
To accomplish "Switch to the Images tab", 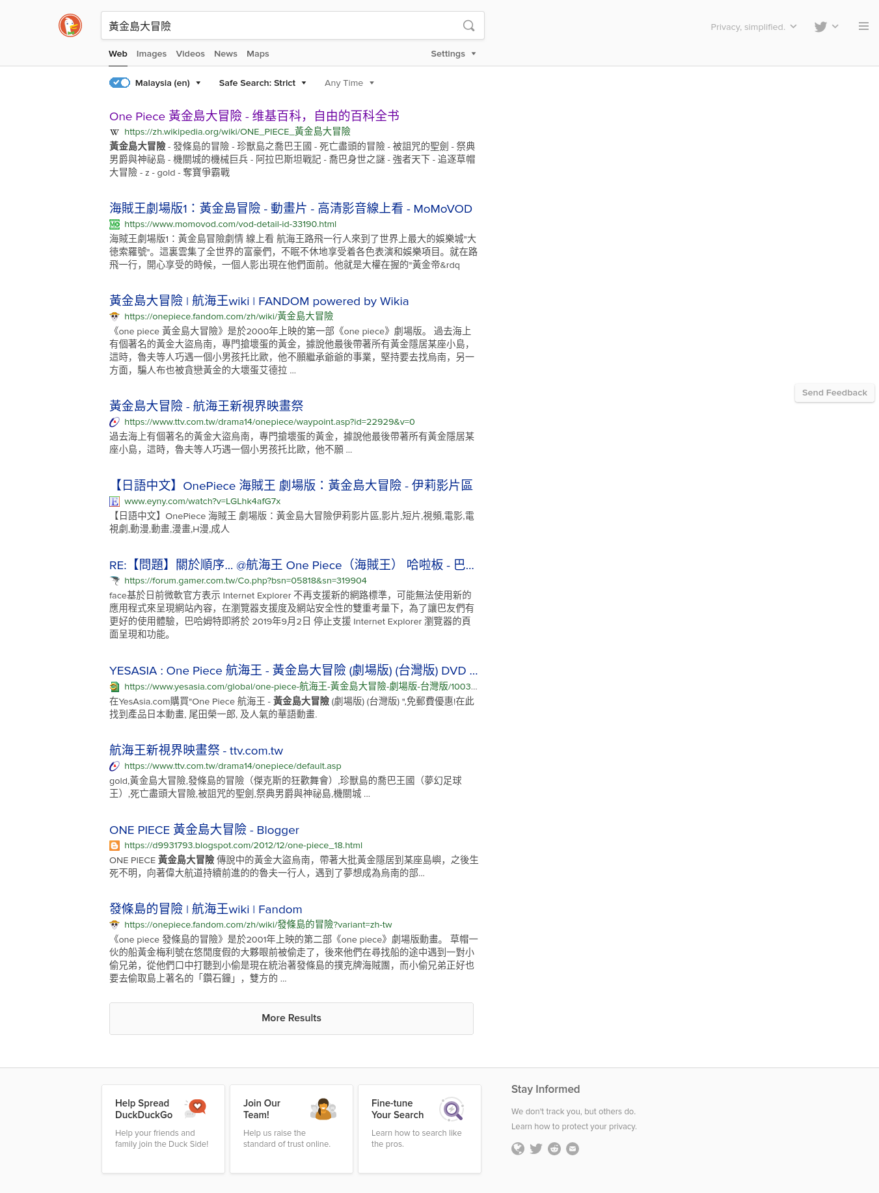I will [152, 54].
